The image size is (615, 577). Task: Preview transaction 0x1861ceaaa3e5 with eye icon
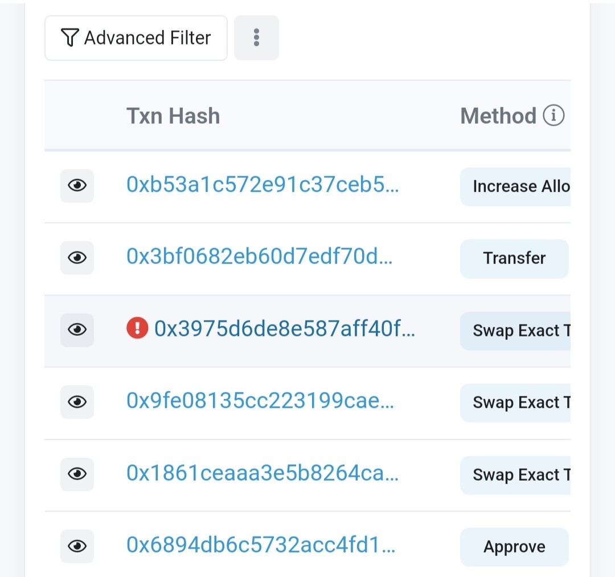pos(77,474)
